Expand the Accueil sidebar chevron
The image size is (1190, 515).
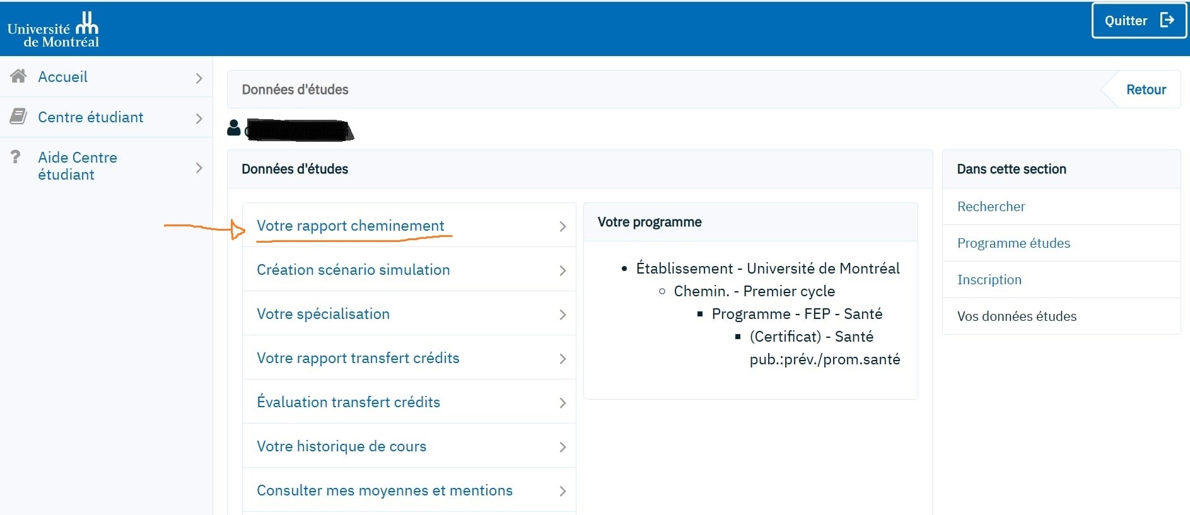click(x=199, y=78)
